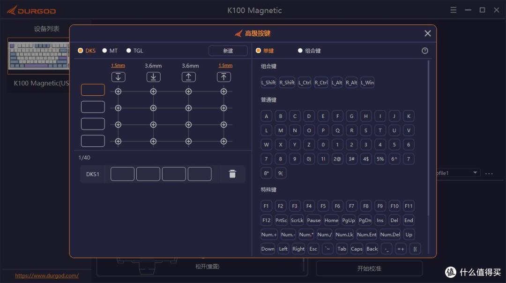Add action at second row third column plus
Image resolution: width=506 pixels, height=283 pixels.
click(x=188, y=108)
